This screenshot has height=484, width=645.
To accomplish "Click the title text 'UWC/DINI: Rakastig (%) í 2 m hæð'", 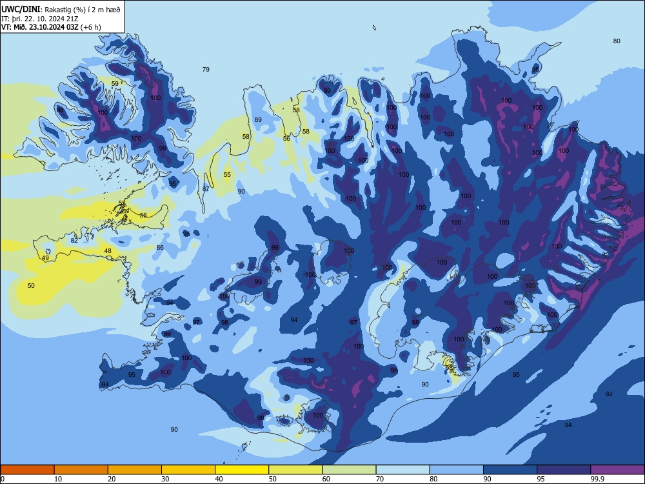I will pyautogui.click(x=61, y=10).
